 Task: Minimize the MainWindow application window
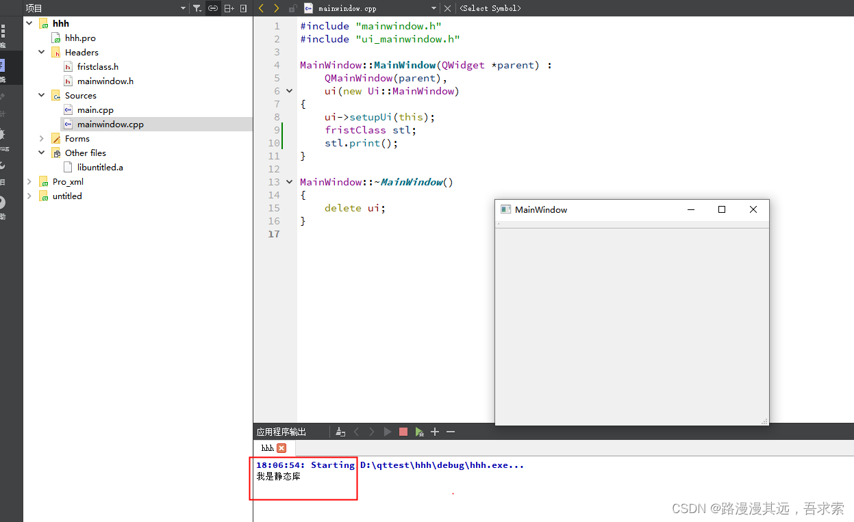pos(691,209)
